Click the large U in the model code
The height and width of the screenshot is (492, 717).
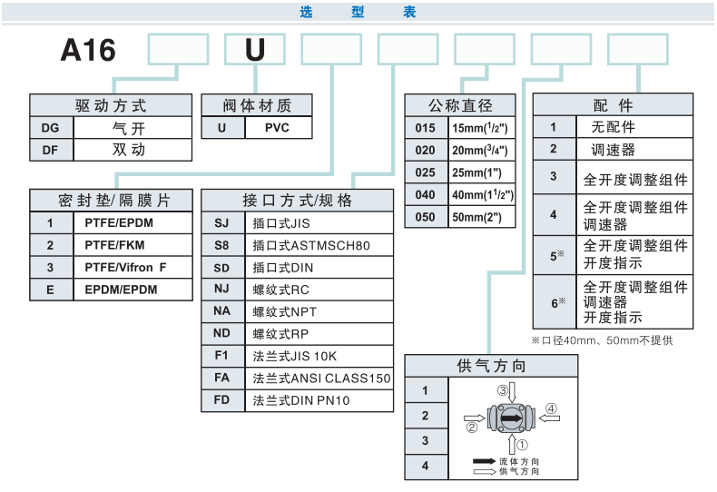[255, 50]
